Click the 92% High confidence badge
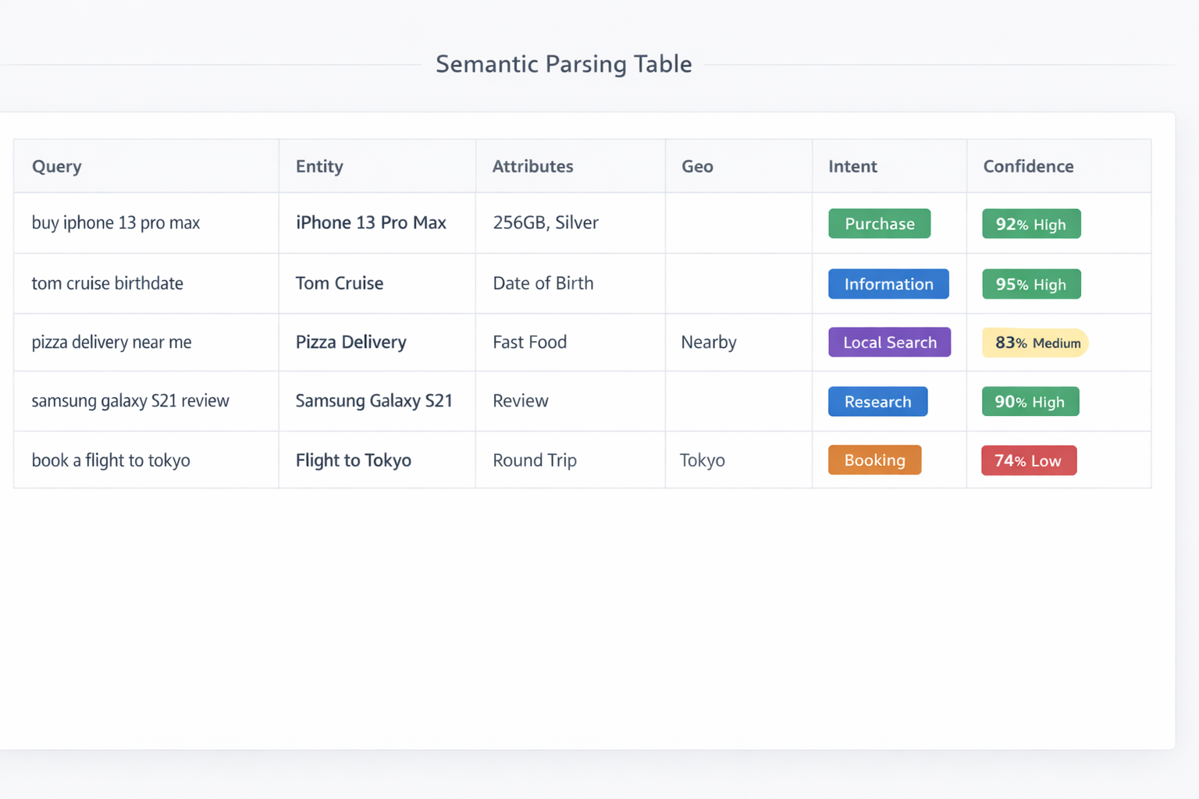 (x=1030, y=224)
